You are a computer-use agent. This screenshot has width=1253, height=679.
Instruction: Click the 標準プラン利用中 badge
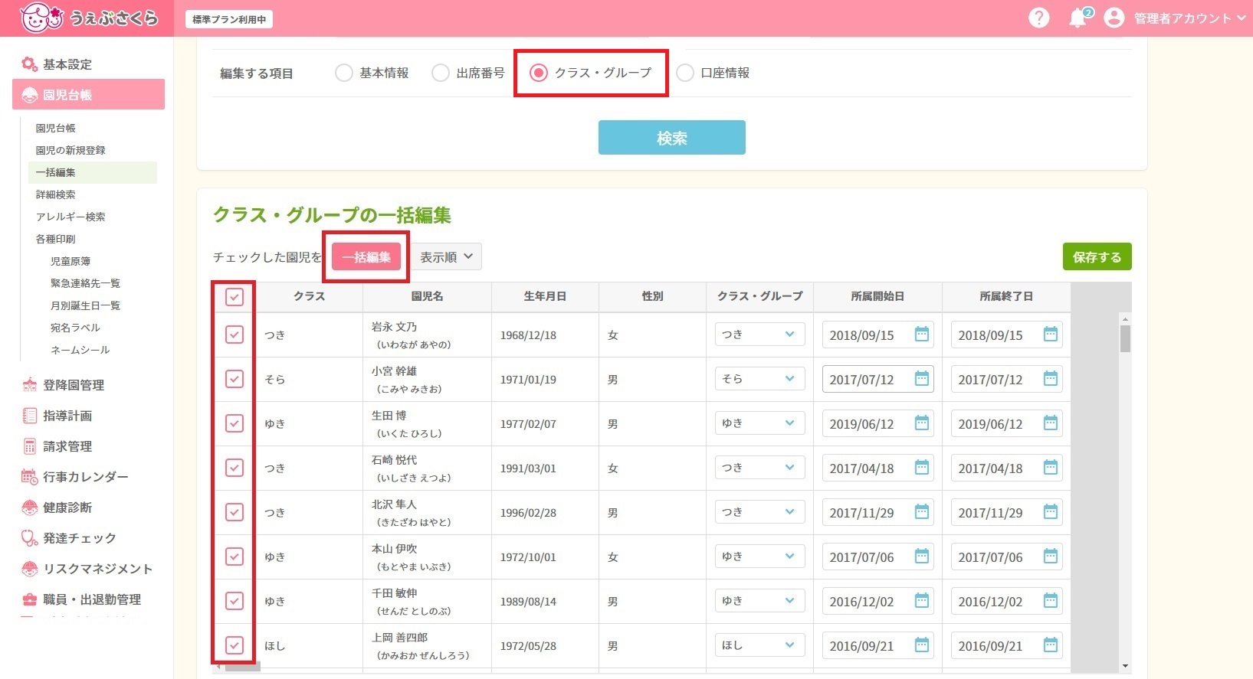(x=229, y=19)
